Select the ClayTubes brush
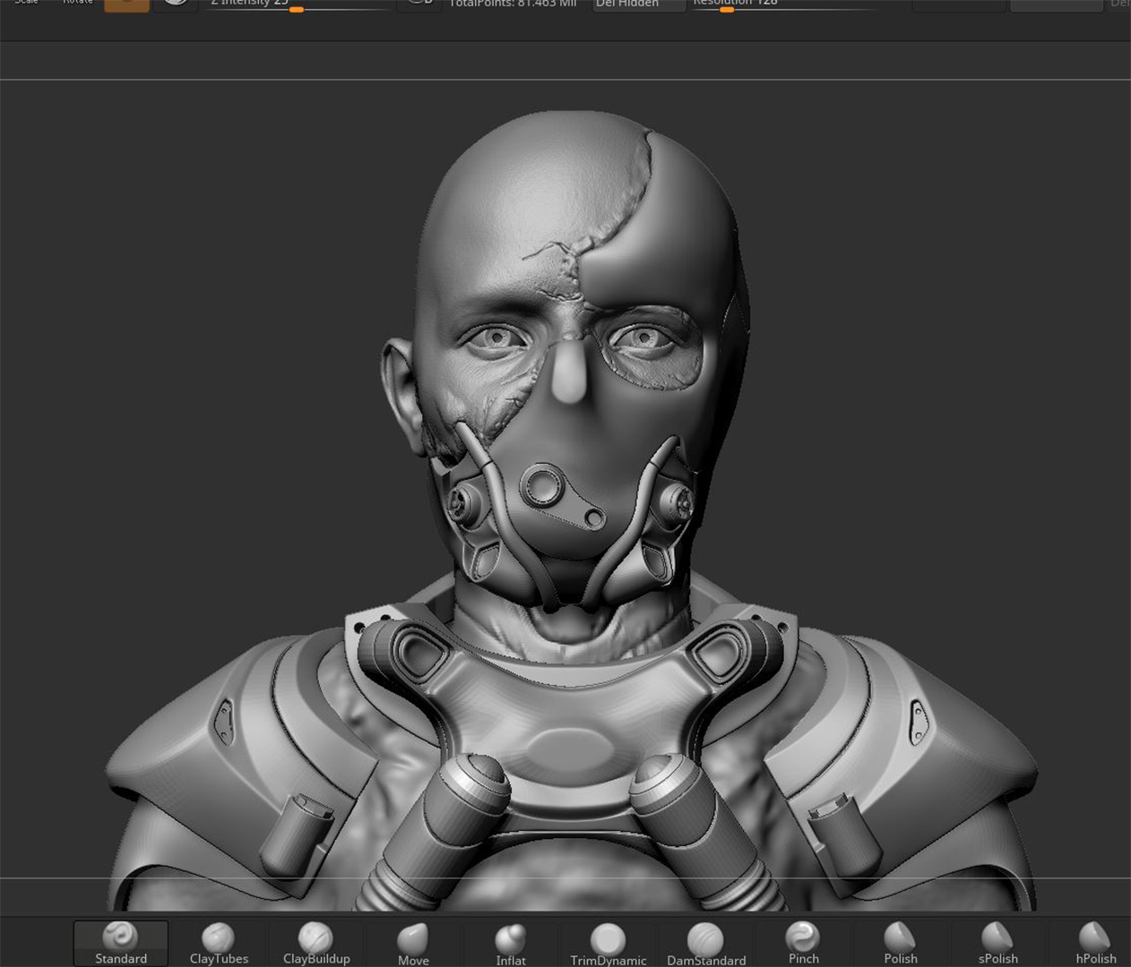This screenshot has width=1131, height=967. pos(219,944)
